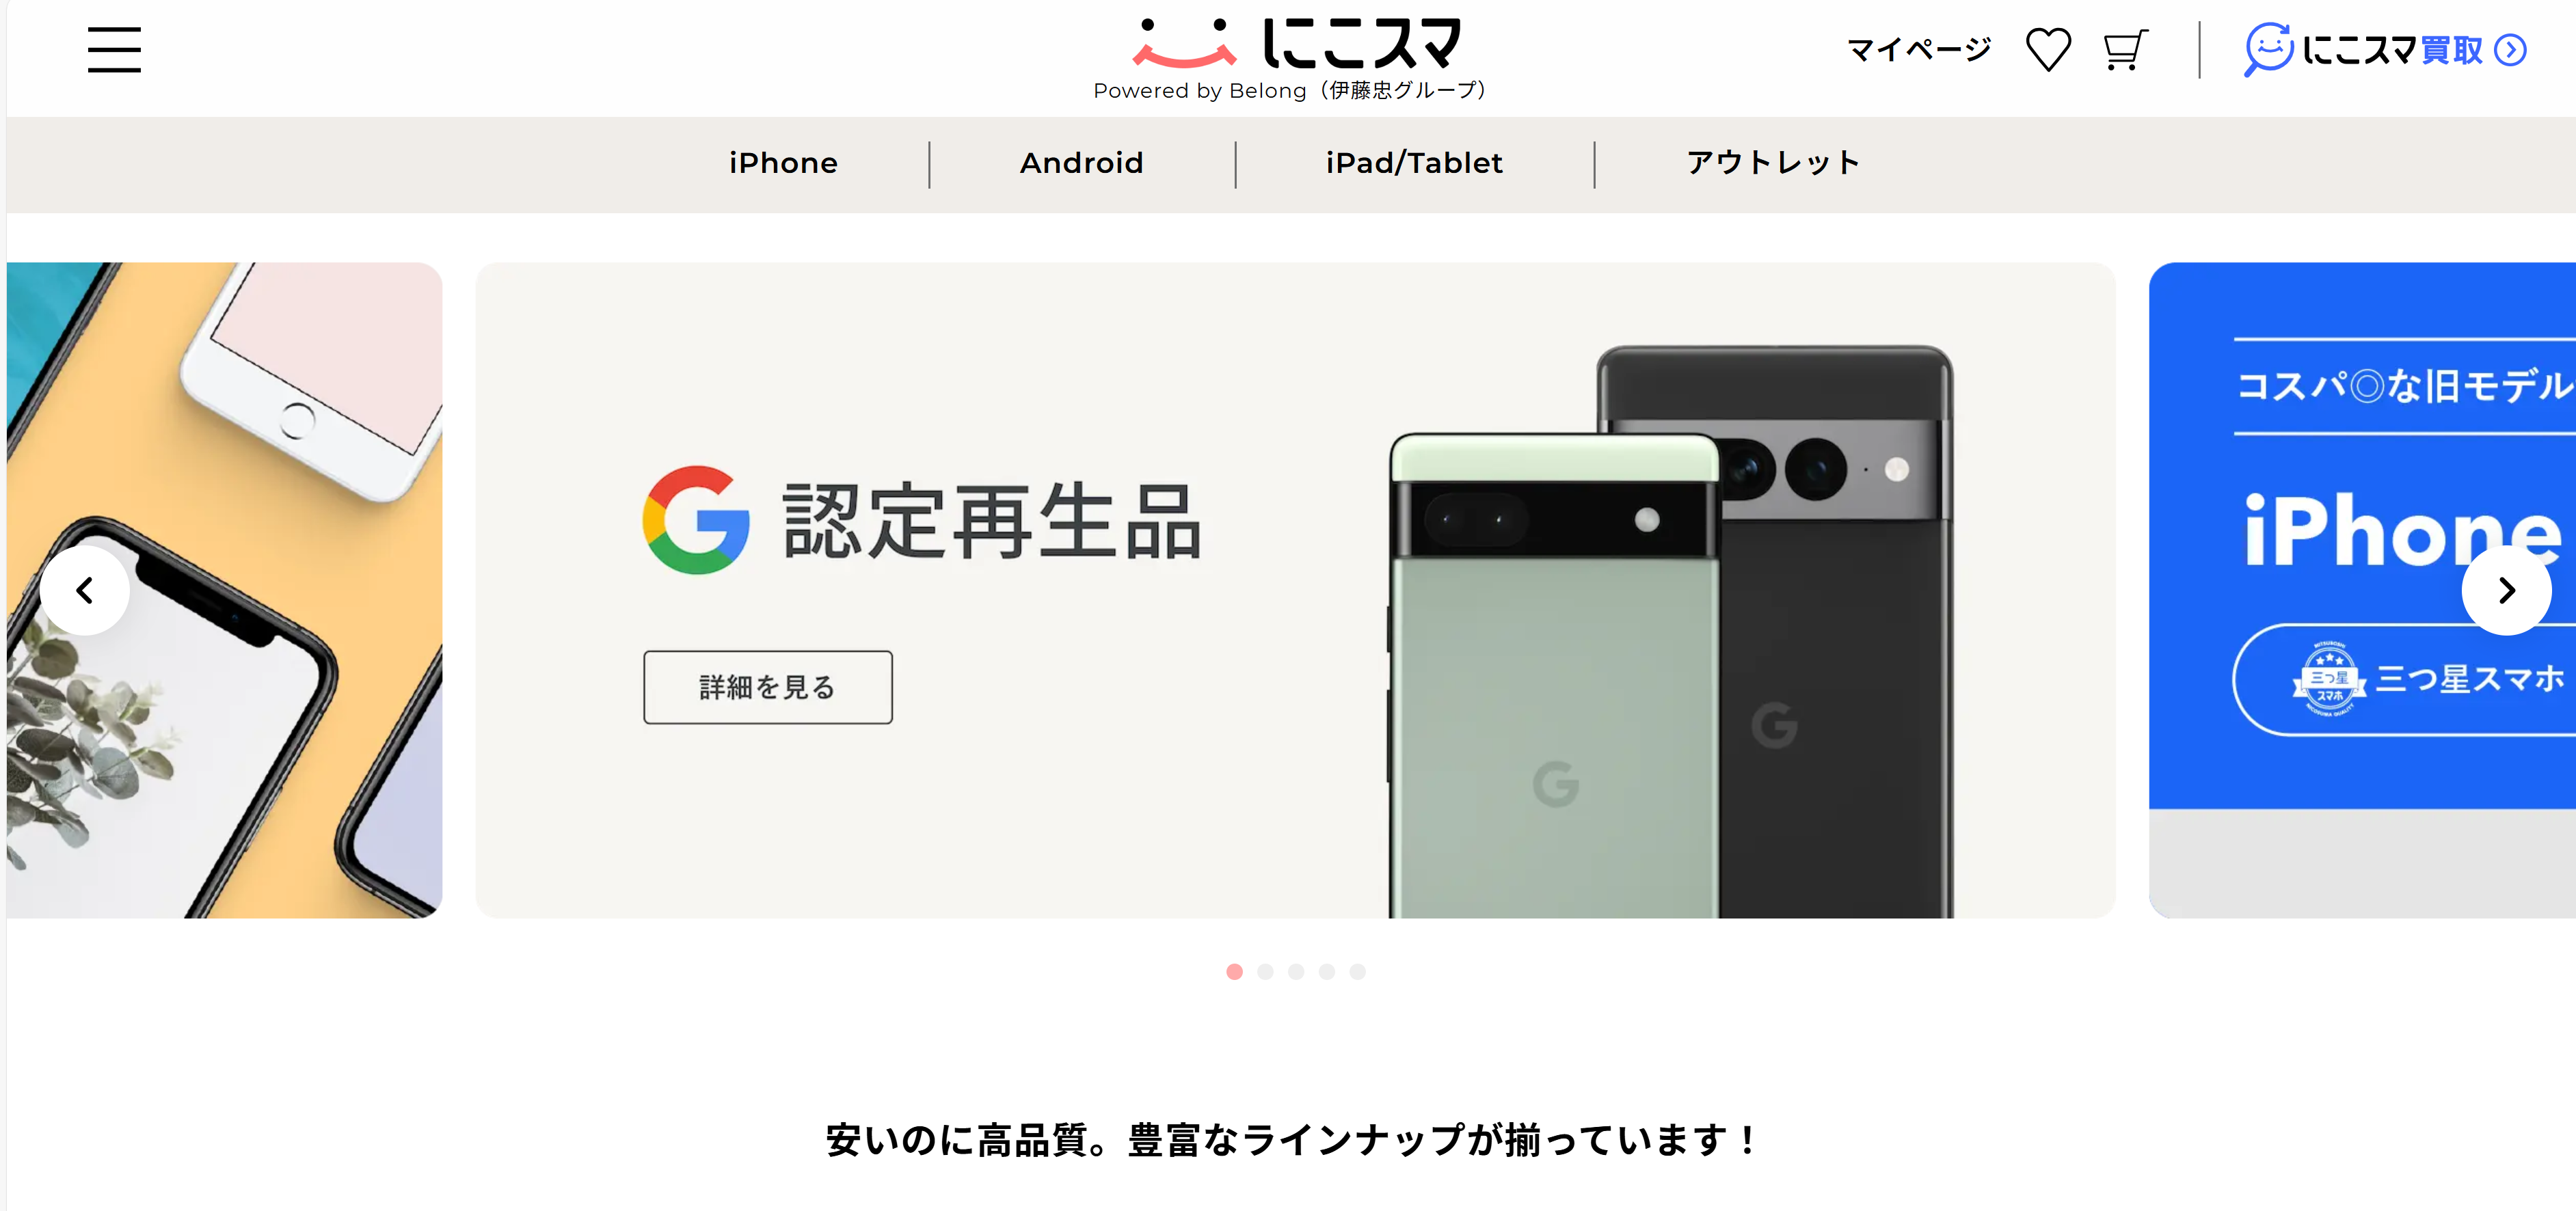Select the first carousel dot

tap(1234, 972)
